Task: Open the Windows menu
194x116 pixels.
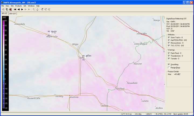Action: [31, 6]
